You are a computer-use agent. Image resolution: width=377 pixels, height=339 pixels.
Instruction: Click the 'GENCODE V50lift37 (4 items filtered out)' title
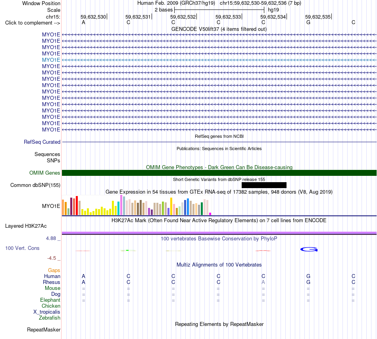pyautogui.click(x=219, y=29)
